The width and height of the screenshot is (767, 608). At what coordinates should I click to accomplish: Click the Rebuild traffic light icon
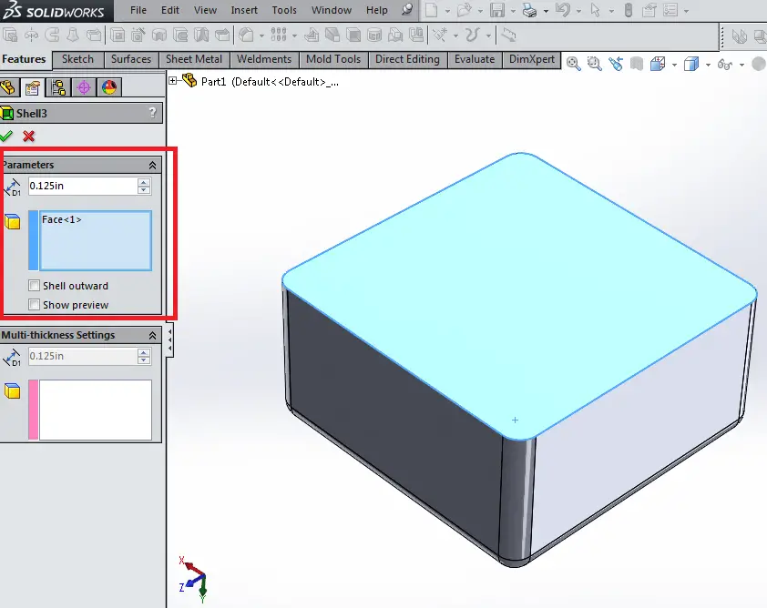tap(629, 10)
